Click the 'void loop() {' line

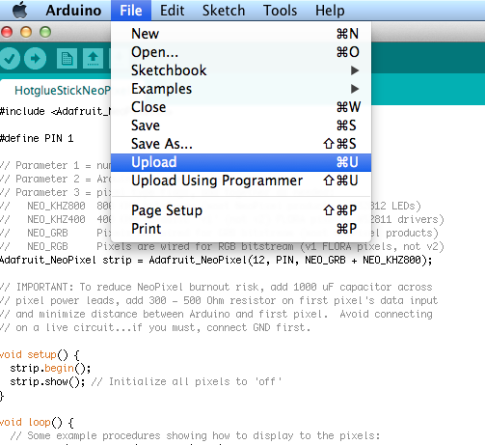pyautogui.click(x=37, y=422)
